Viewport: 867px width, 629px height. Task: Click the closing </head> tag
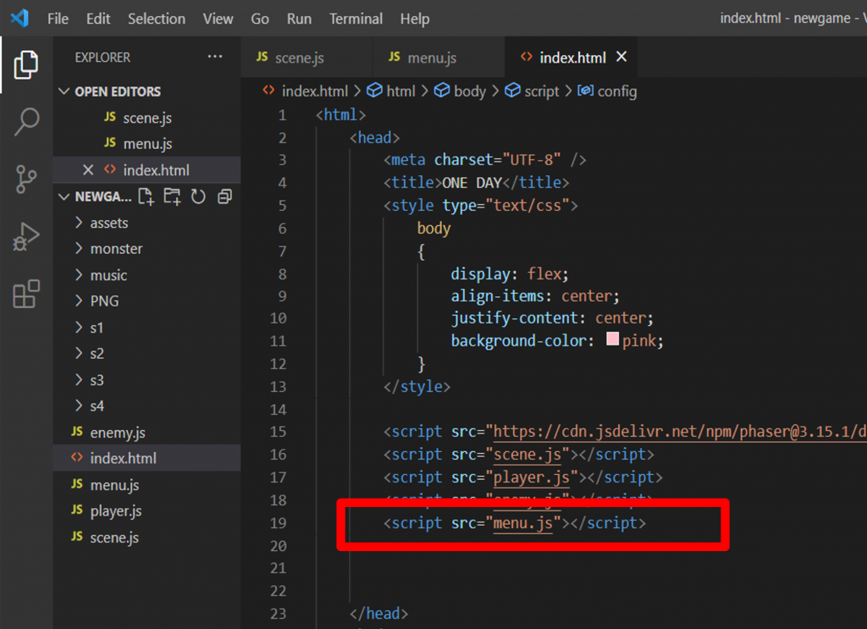378,614
